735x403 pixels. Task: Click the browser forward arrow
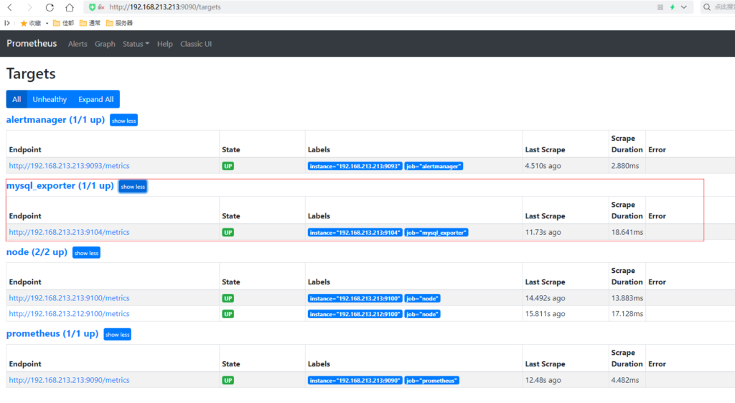29,7
